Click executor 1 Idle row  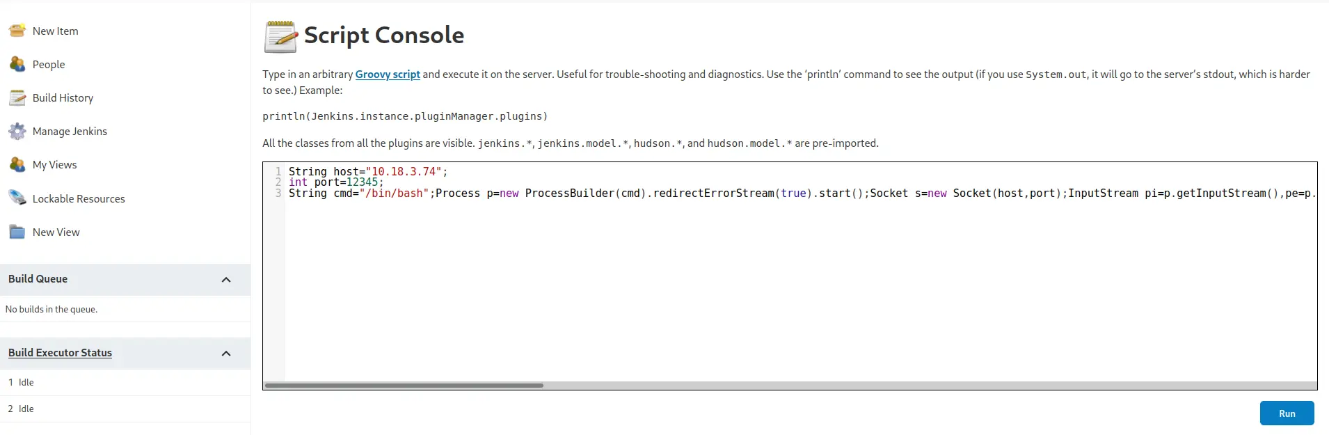tap(125, 382)
